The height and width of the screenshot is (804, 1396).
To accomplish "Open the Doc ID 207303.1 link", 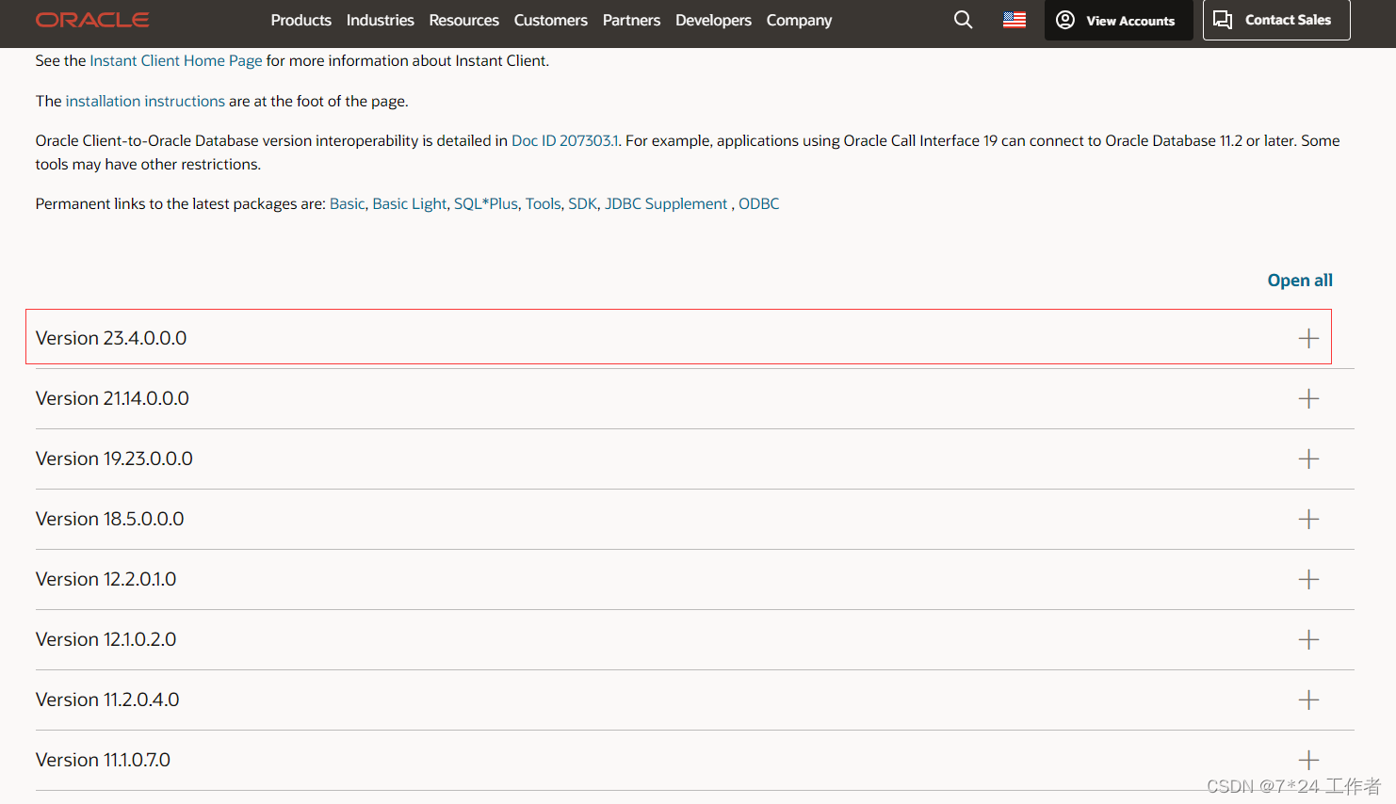I will pos(565,140).
